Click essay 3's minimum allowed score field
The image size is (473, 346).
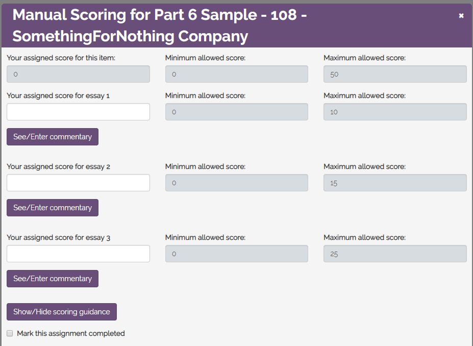[x=236, y=253]
